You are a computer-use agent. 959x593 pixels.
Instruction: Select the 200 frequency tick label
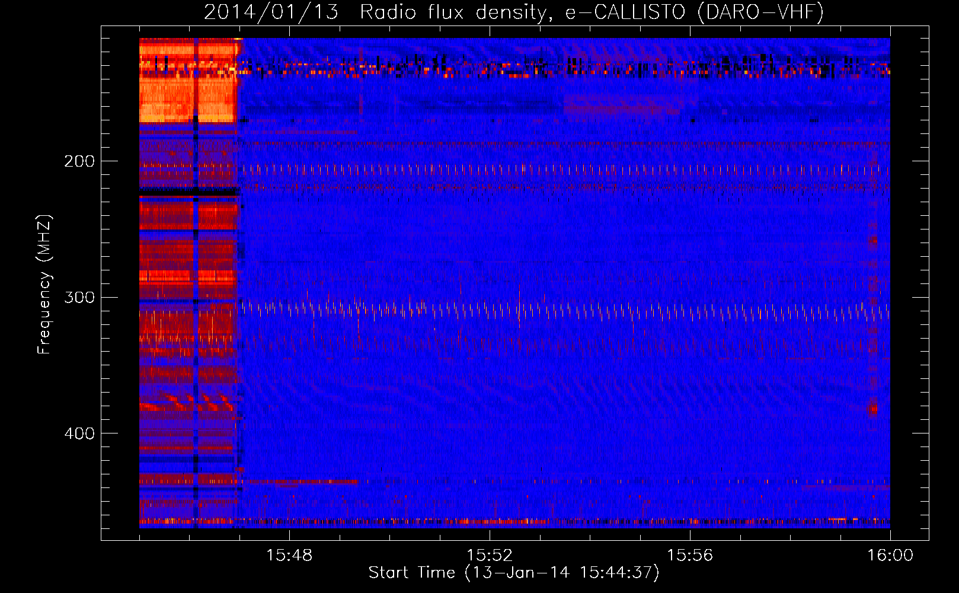(79, 161)
